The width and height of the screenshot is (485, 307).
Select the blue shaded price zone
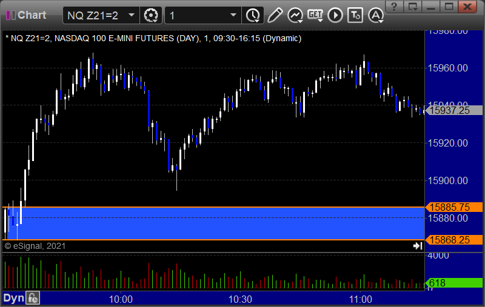(x=216, y=223)
